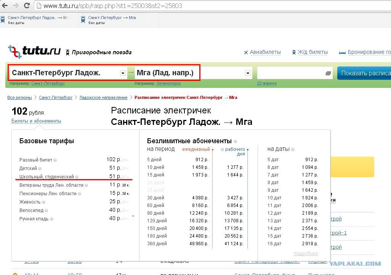This screenshot has height=275, width=391.
Task: Click help icon next to Разовый билет
Action: [55, 160]
